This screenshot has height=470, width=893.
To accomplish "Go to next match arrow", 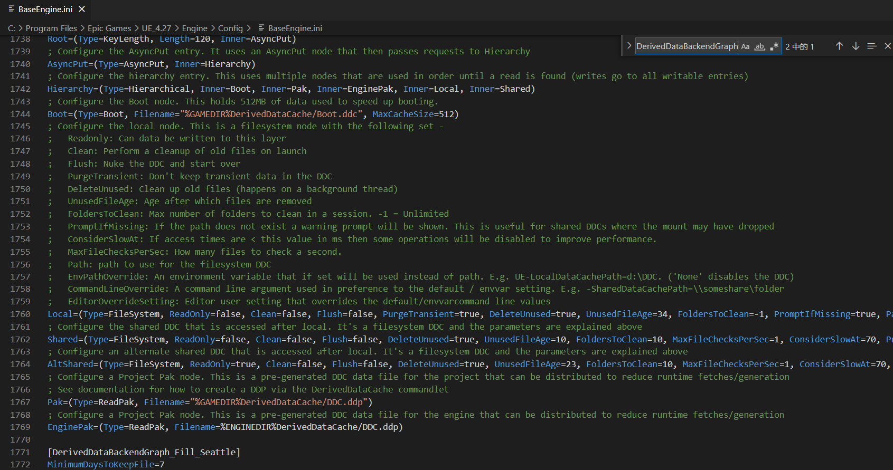I will click(x=856, y=46).
